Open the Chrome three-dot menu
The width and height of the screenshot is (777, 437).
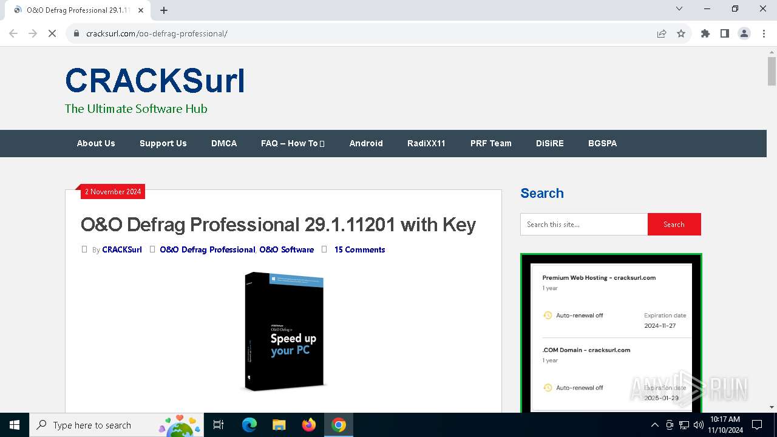click(x=764, y=33)
